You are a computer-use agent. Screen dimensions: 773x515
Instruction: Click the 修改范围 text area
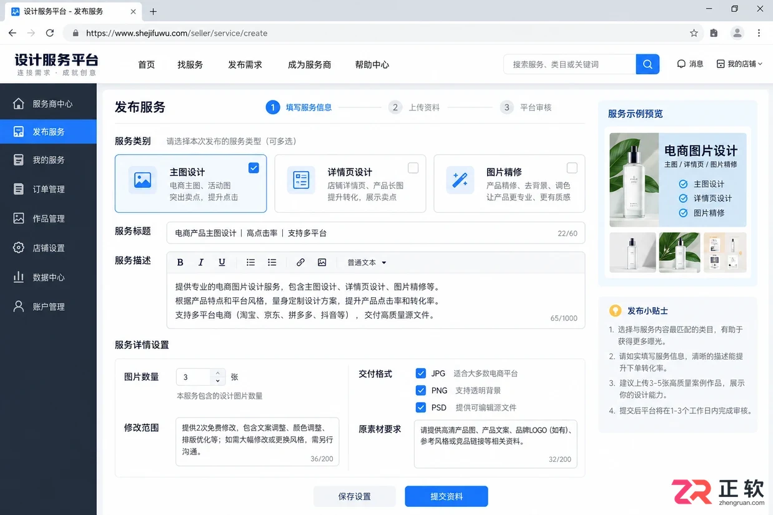coord(257,442)
